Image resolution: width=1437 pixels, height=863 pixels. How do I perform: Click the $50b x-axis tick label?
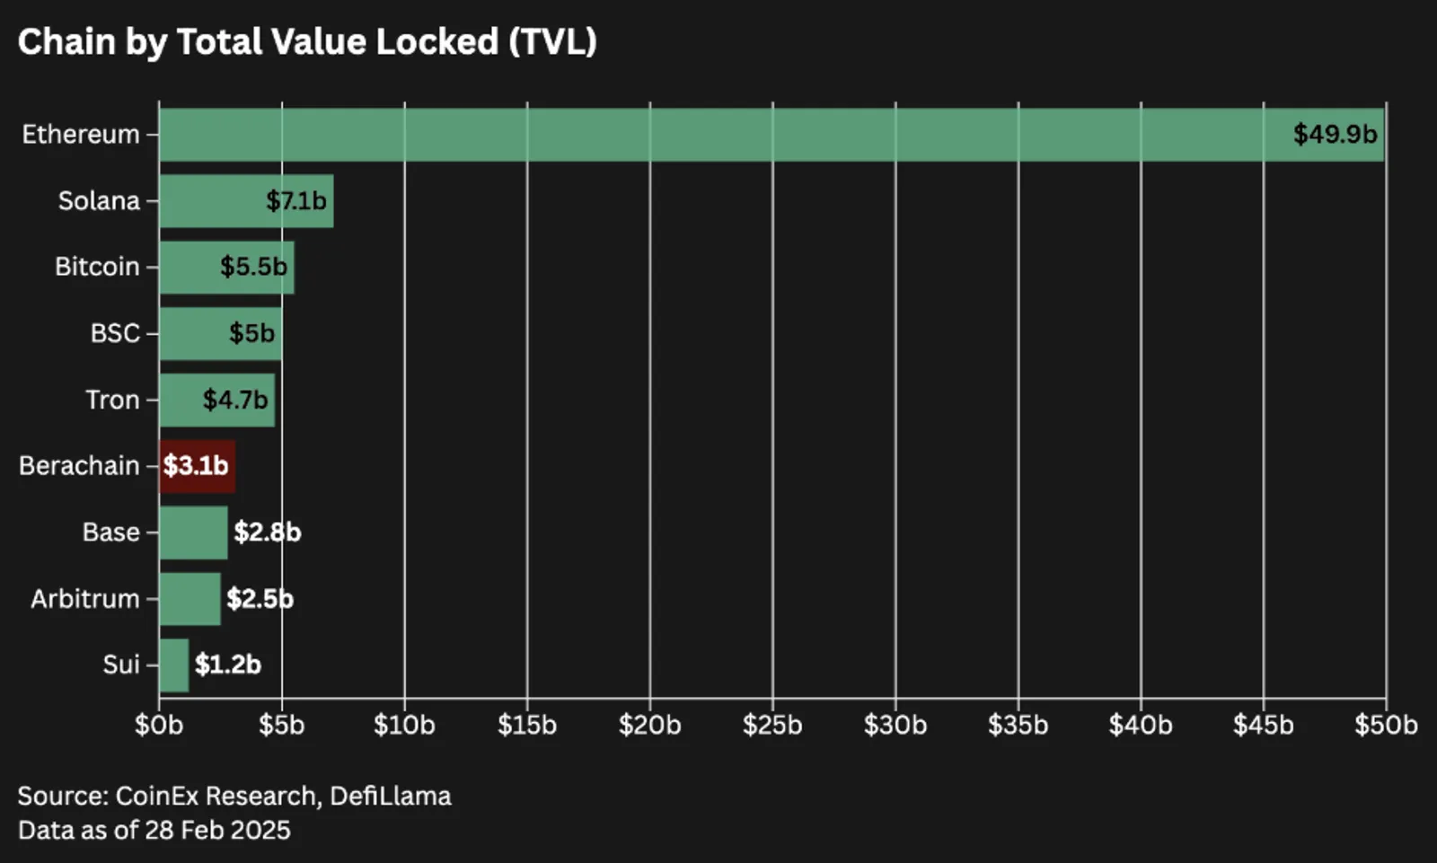pos(1386,725)
